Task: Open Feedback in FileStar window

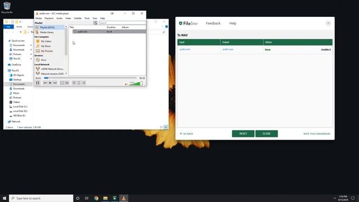Action: 213,24
